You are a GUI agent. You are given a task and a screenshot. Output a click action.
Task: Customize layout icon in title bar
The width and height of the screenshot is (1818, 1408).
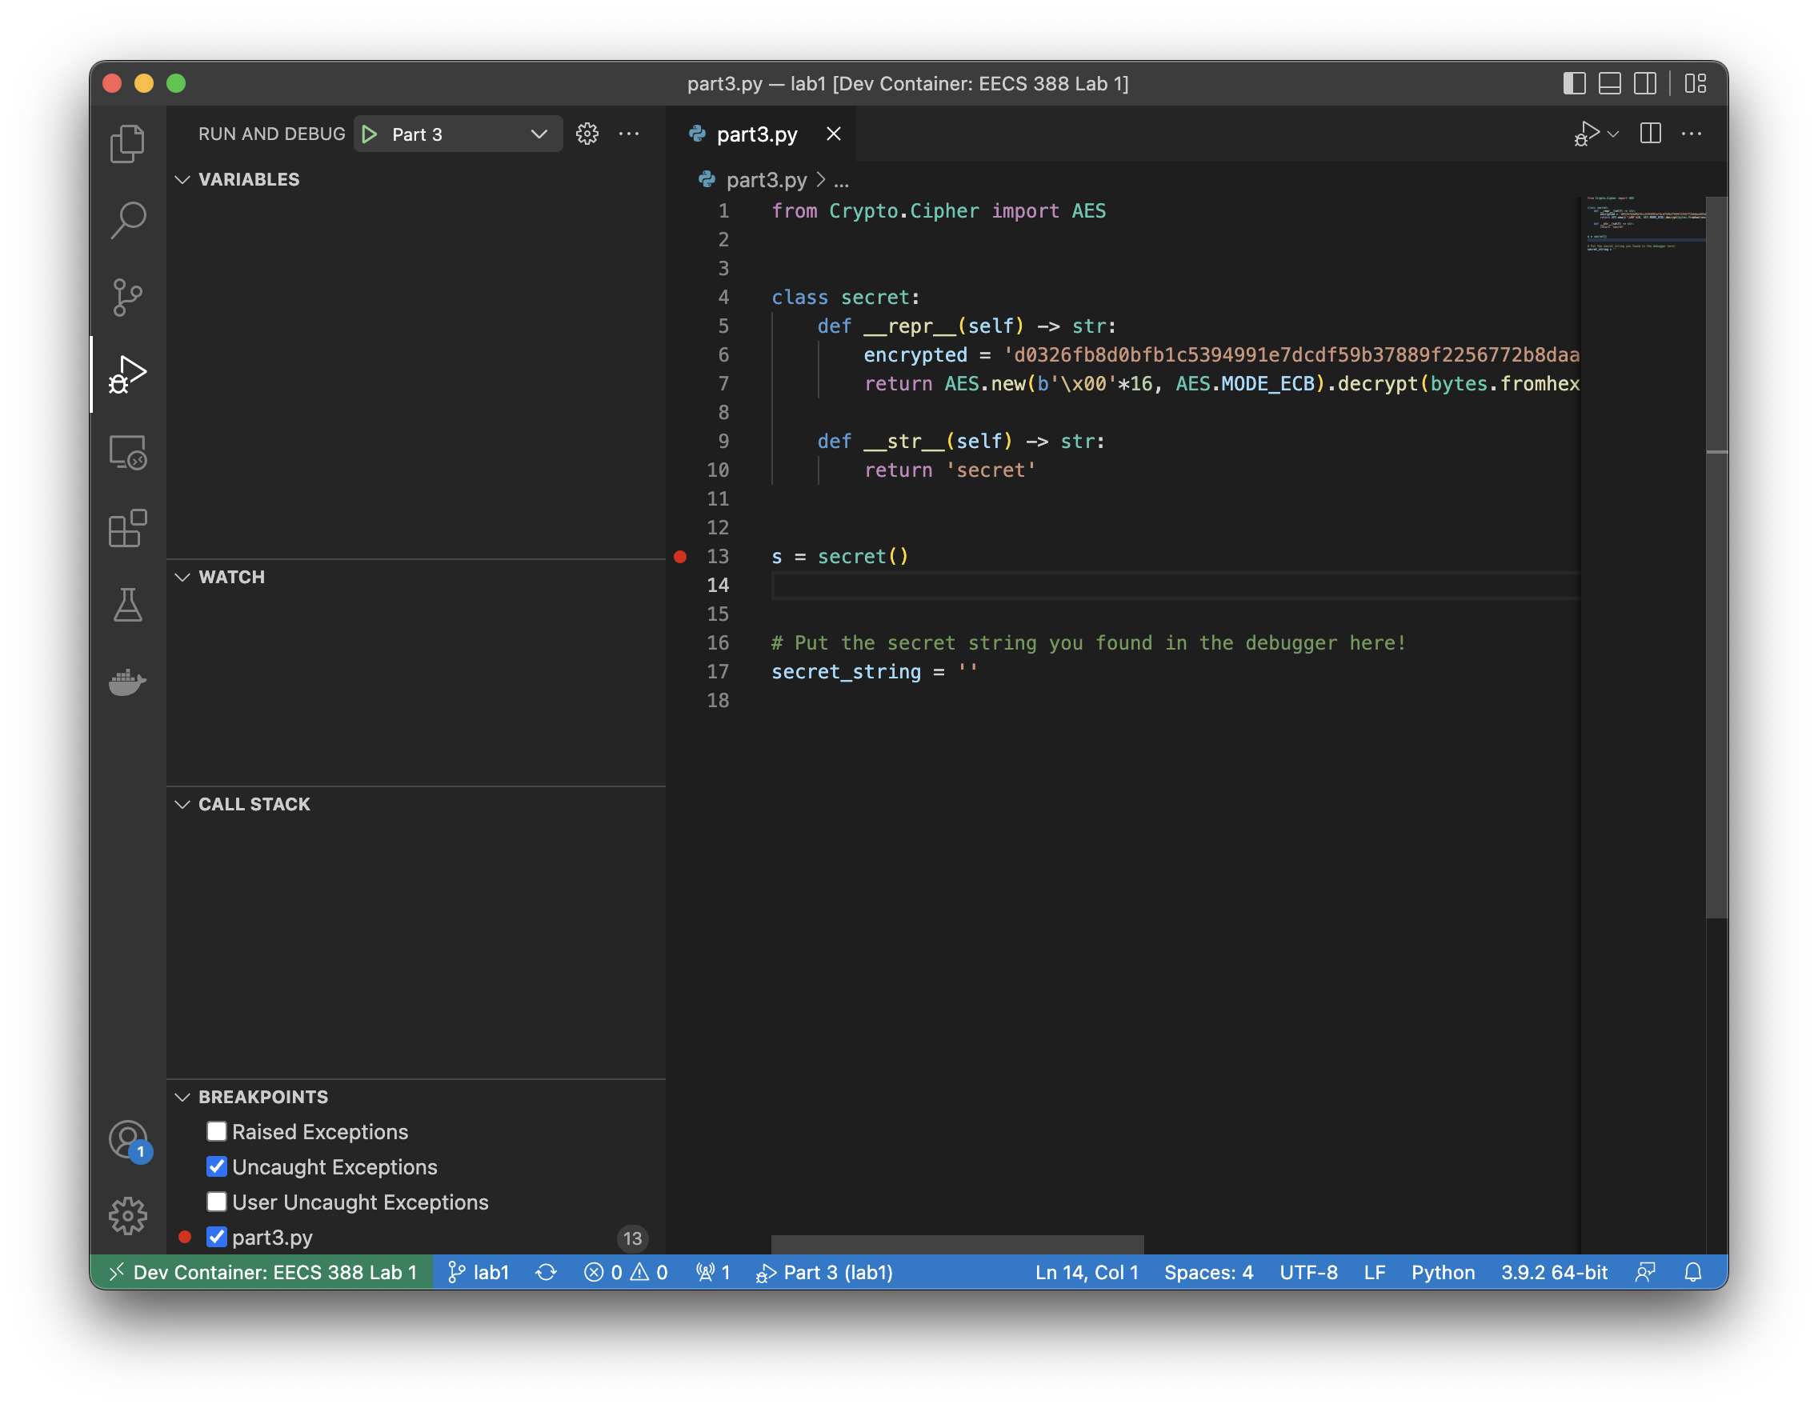(1696, 83)
